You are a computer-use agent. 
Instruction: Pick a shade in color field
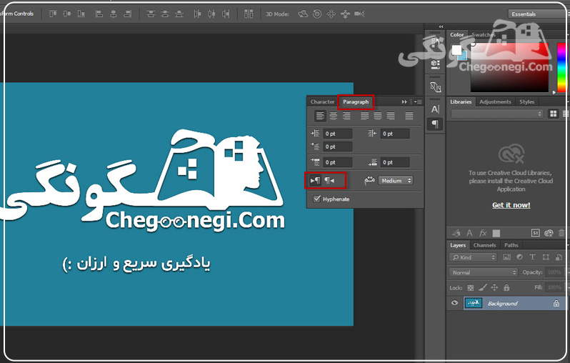(510, 67)
